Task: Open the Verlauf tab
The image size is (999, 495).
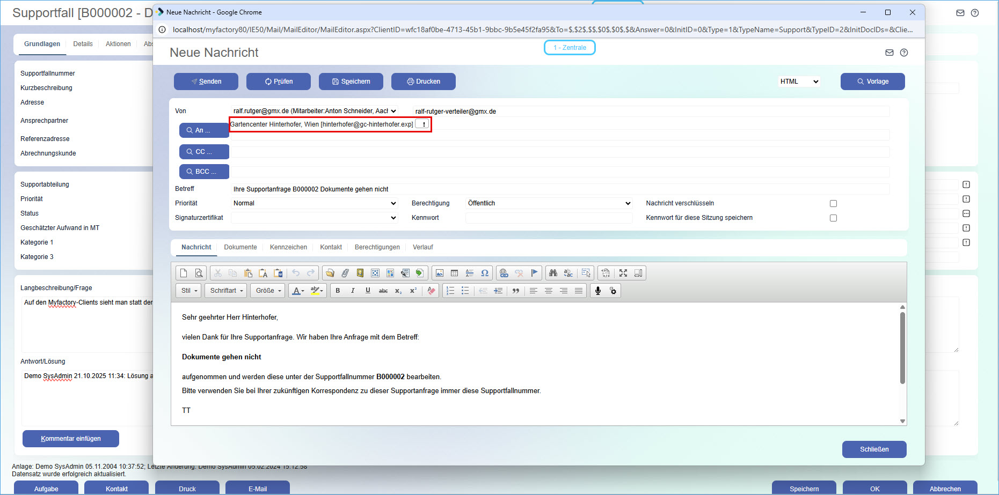Action: point(422,247)
